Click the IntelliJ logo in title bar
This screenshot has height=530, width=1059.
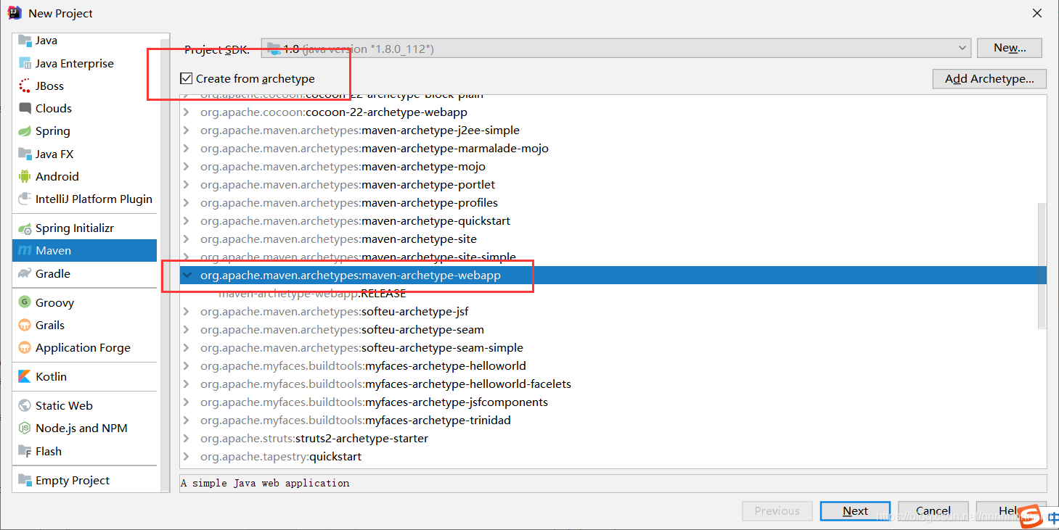[x=14, y=13]
